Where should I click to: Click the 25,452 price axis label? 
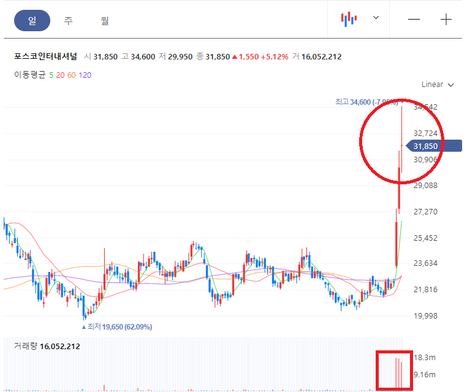[x=425, y=238]
